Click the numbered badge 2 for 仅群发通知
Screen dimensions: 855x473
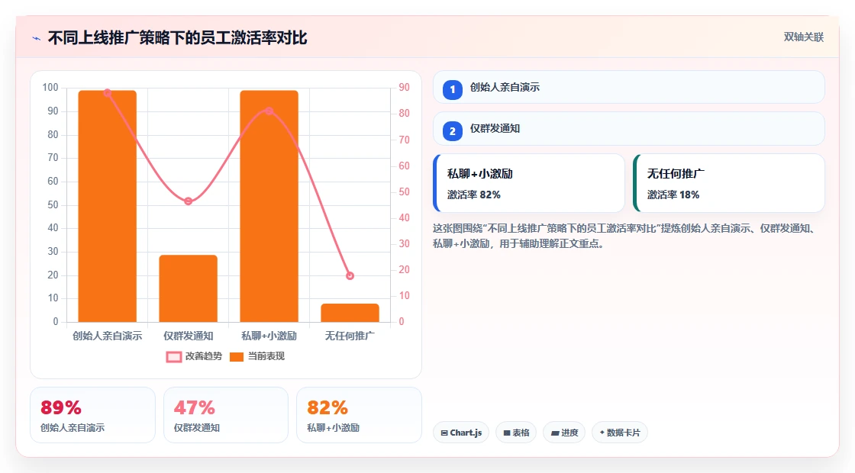tap(453, 130)
